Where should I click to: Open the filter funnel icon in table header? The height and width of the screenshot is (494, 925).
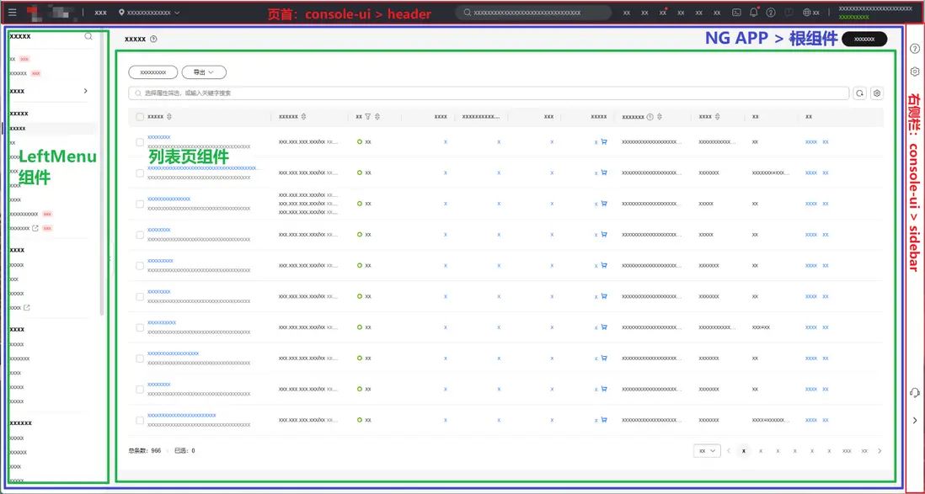368,117
